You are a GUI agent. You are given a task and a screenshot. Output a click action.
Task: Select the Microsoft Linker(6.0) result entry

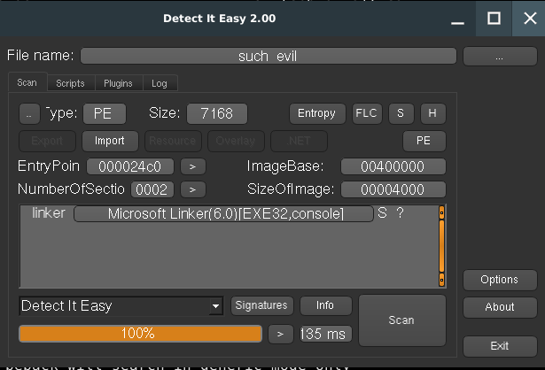click(223, 213)
